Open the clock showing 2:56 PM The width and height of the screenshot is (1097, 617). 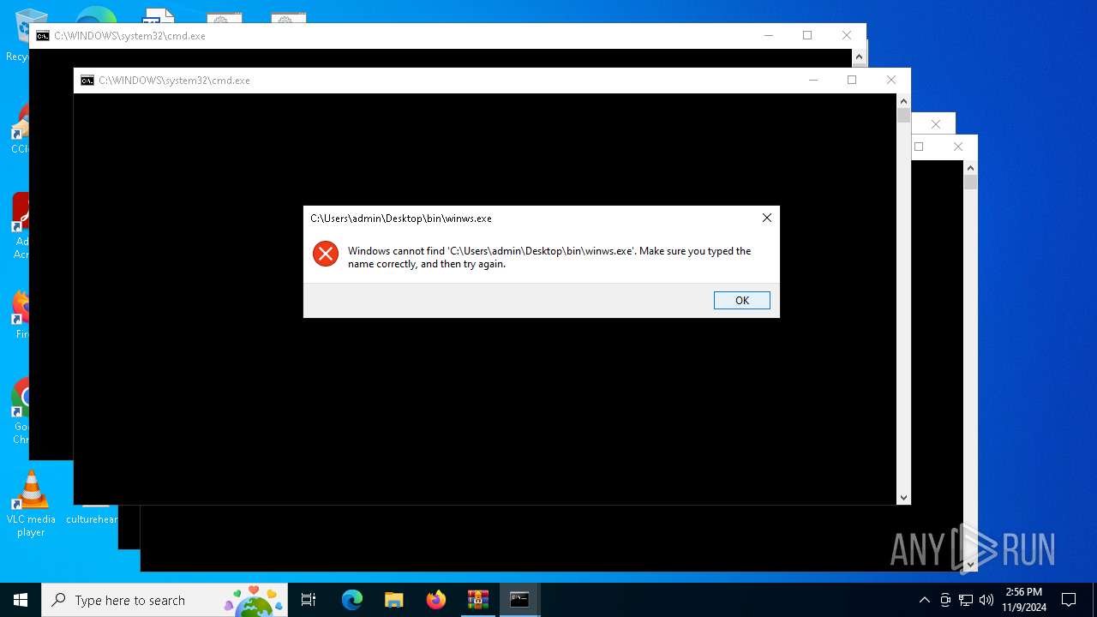1024,600
